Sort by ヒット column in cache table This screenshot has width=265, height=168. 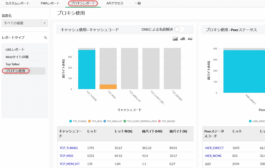pos(92,131)
